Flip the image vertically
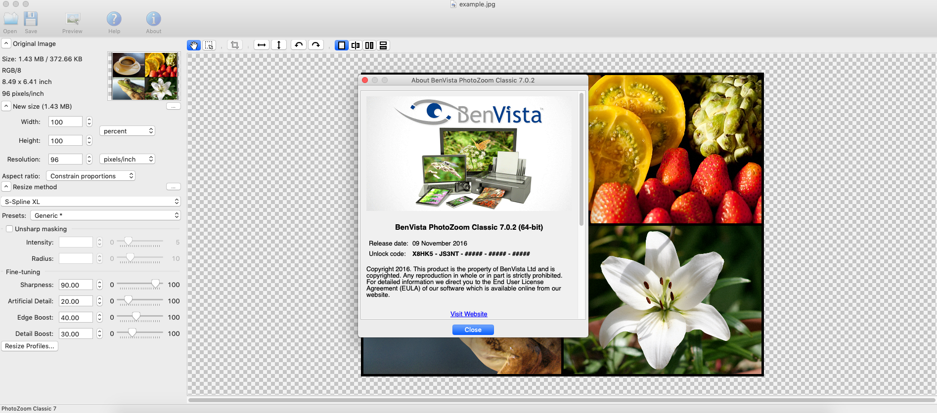 279,45
